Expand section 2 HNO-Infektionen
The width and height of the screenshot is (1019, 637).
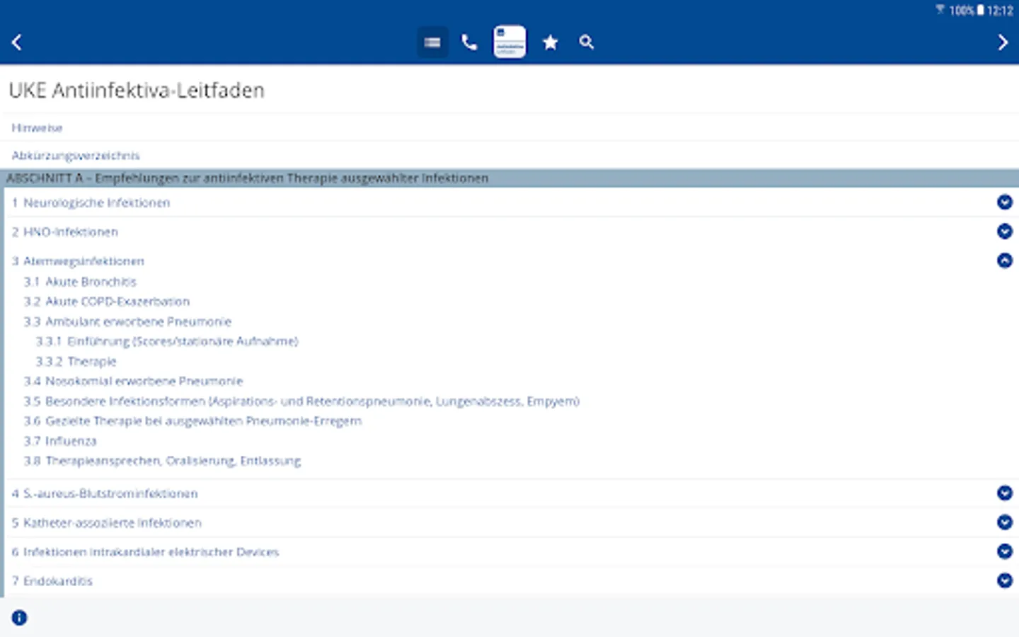1004,231
